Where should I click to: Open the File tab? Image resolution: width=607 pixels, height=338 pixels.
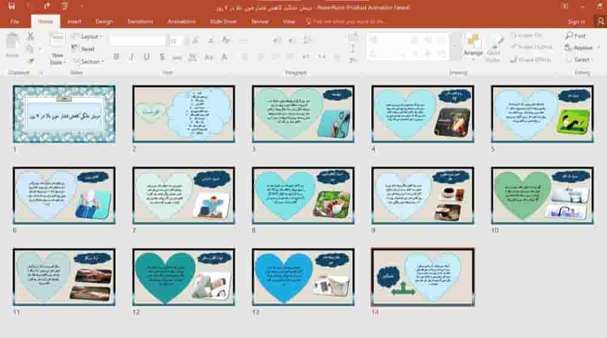tap(15, 22)
